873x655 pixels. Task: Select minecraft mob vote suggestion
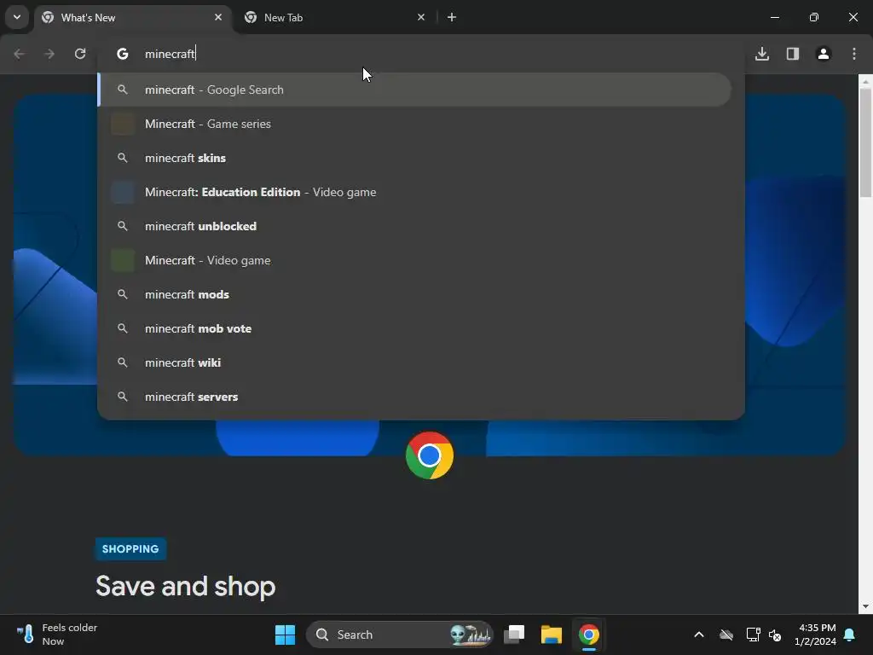(x=415, y=328)
